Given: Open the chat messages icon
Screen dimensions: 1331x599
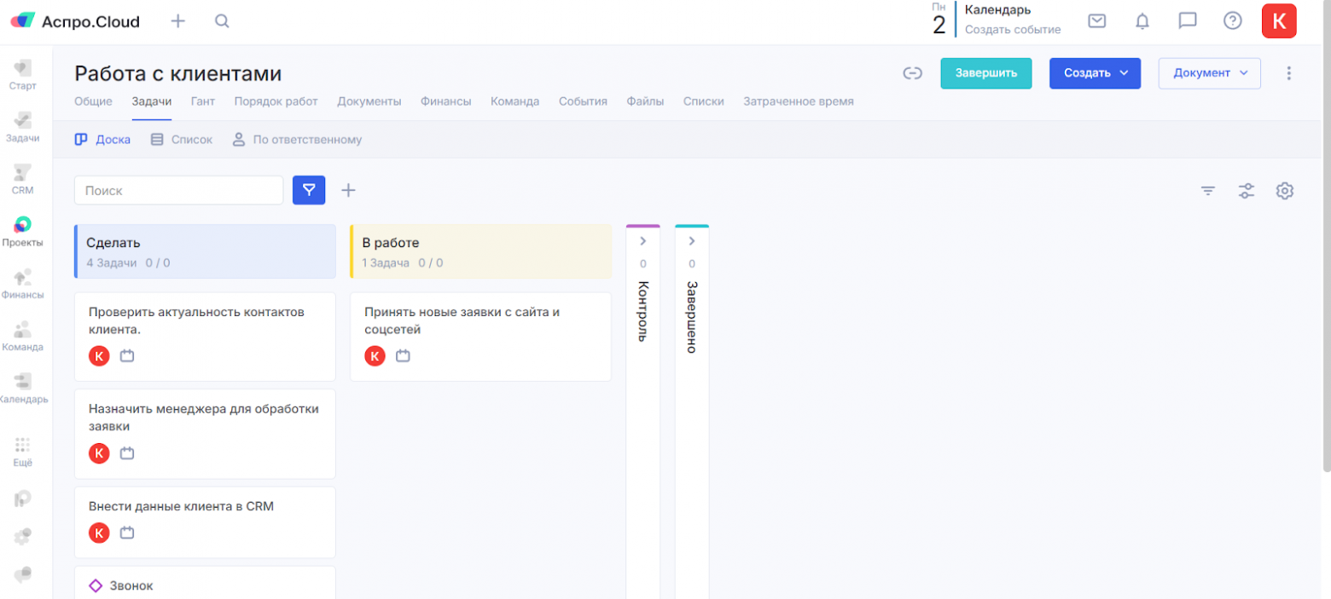Looking at the screenshot, I should point(1187,21).
